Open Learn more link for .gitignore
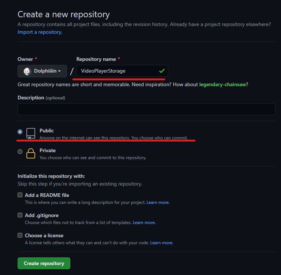 (144, 223)
